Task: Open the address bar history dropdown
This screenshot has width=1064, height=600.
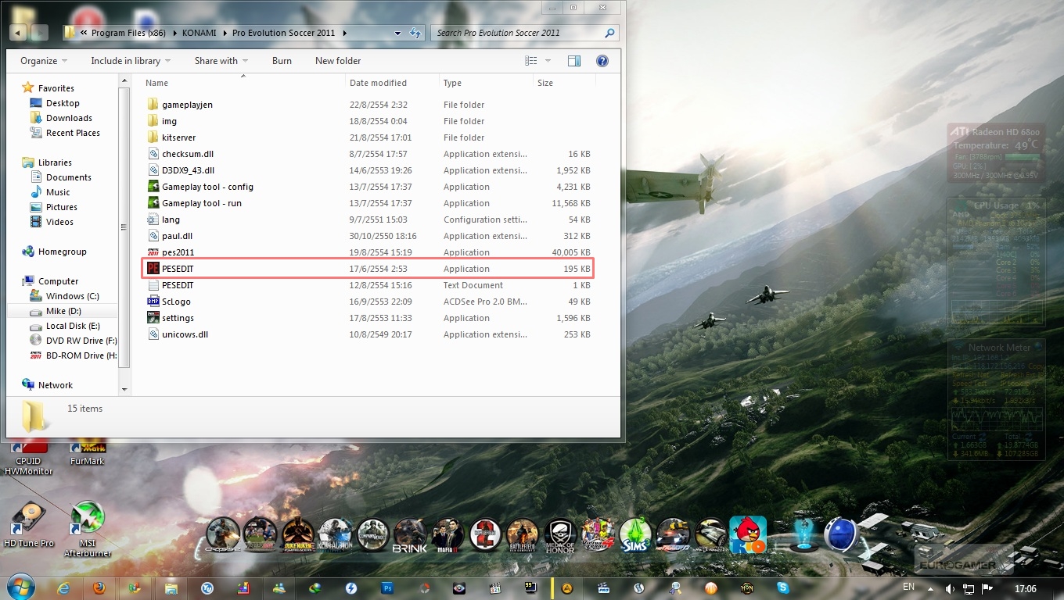Action: pyautogui.click(x=397, y=33)
